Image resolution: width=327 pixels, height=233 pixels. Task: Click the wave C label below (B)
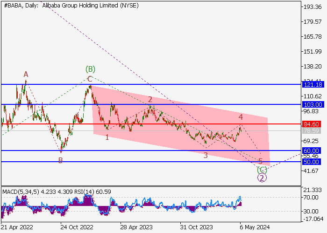coord(90,79)
